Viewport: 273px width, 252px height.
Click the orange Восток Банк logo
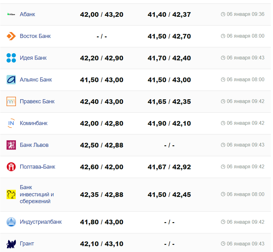[x=11, y=36]
